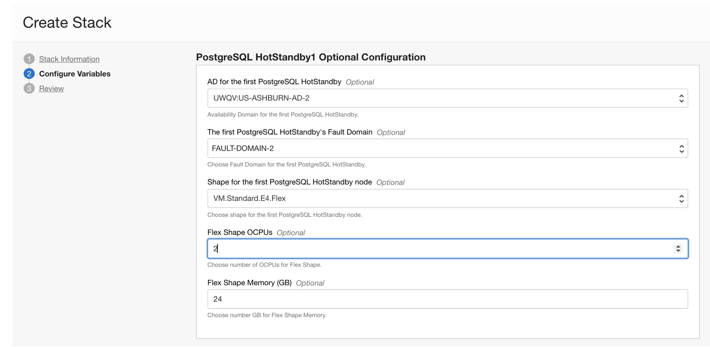Click the step 1 circle icon
Image resolution: width=710 pixels, height=347 pixels.
(29, 59)
